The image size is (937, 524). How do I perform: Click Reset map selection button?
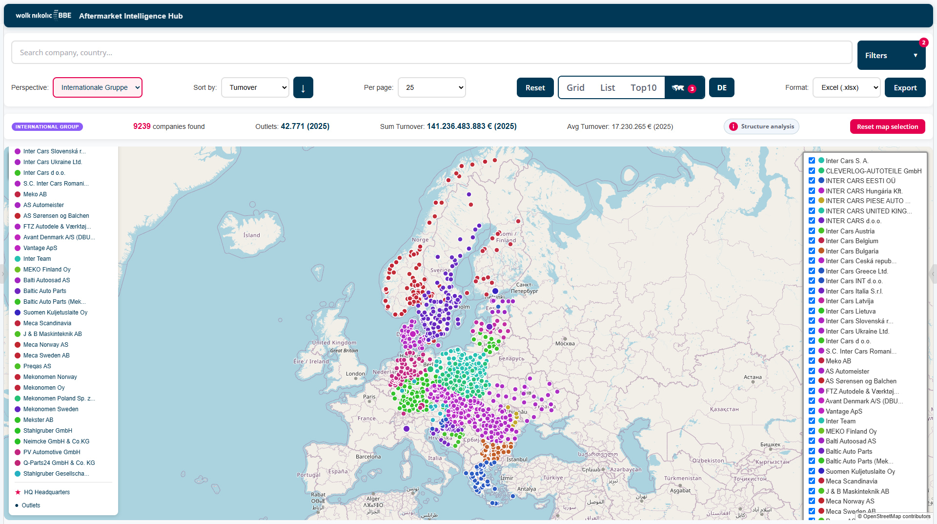point(887,126)
